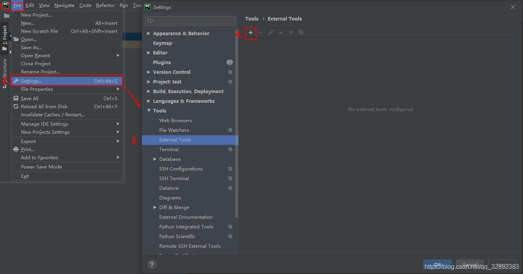Select SSH Terminal settings item
The image size is (523, 274).
[x=174, y=179]
